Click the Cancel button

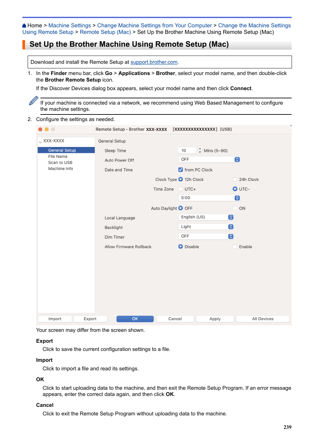point(175,319)
